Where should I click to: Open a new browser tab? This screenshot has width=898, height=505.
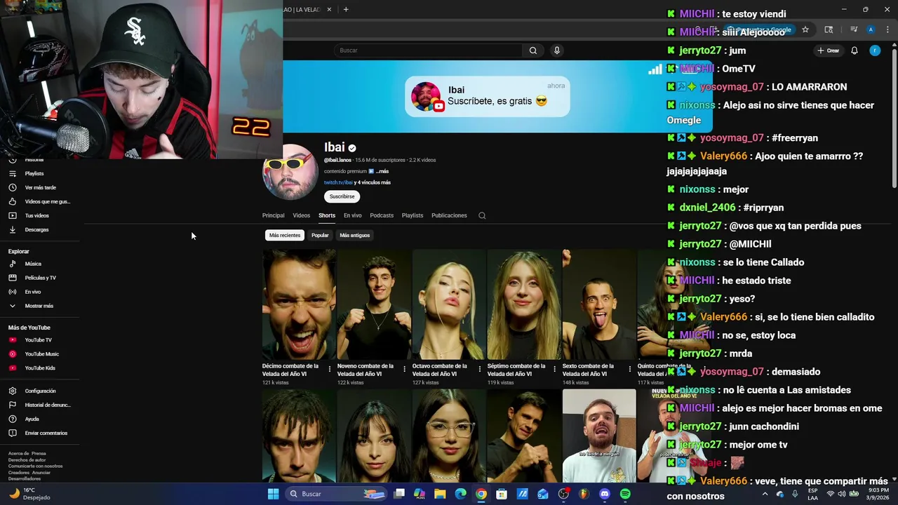coord(346,9)
